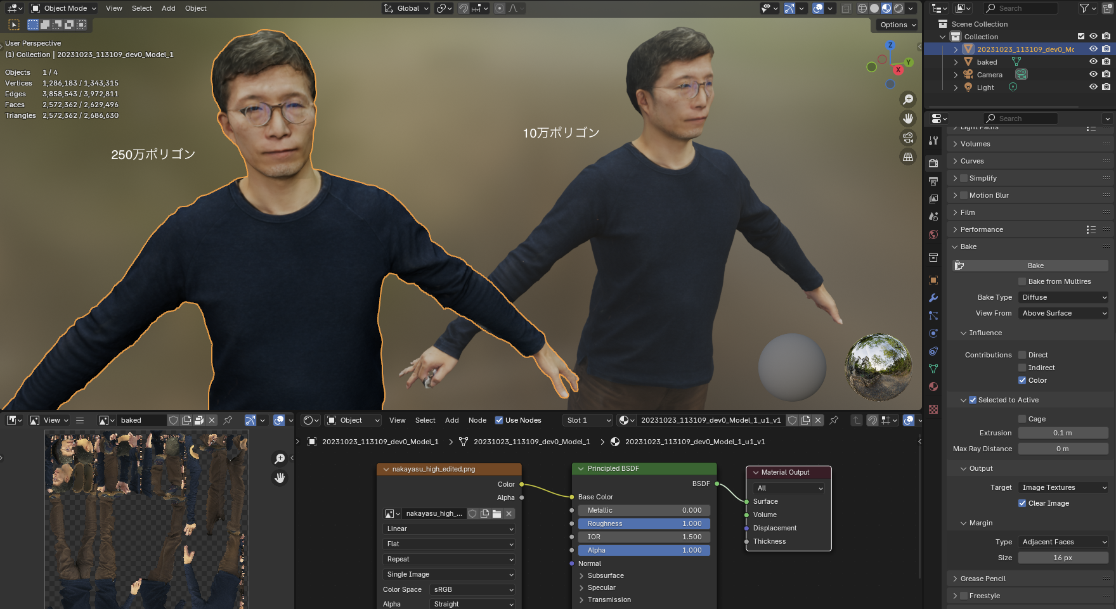1116x609 pixels.
Task: Open the 3D viewport Object menu
Action: click(x=195, y=8)
